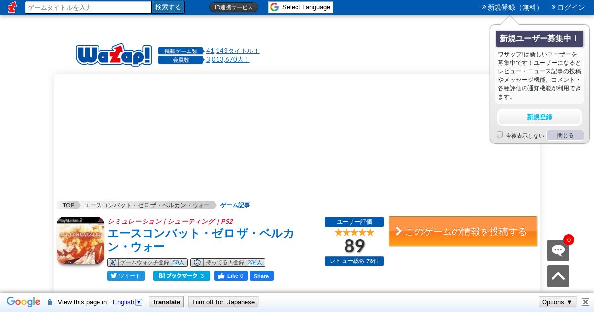Image resolution: width=594 pixels, height=312 pixels.
Task: Click the red Wazap icon in top bar
Action: click(x=12, y=7)
